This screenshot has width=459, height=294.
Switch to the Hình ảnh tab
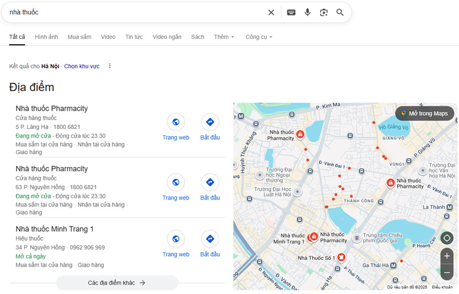(46, 37)
